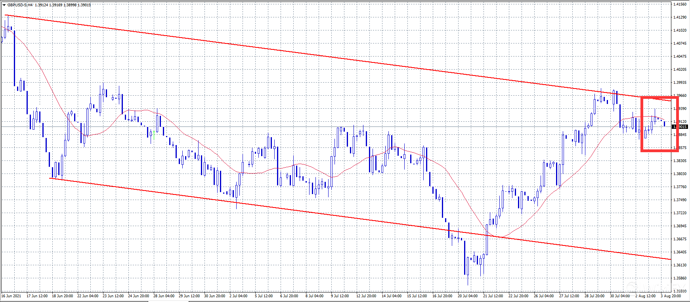Click the 12 Jul 20:00 time label

(367, 296)
